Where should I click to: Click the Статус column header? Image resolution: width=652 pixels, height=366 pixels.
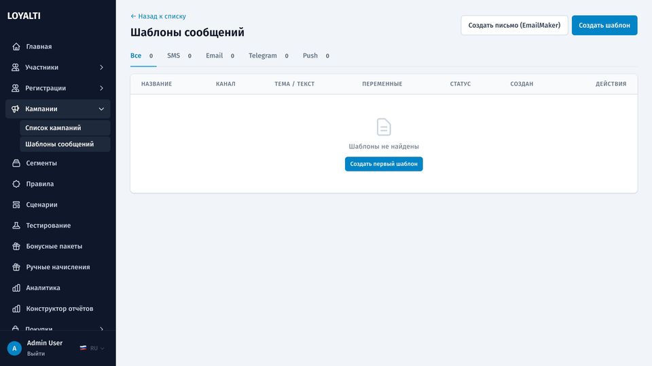point(460,84)
